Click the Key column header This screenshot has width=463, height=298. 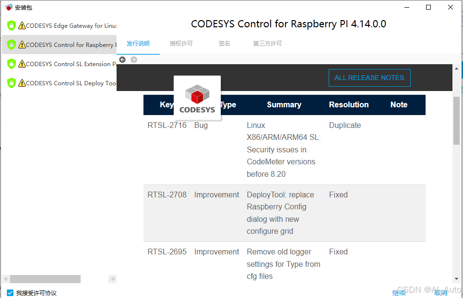[167, 104]
